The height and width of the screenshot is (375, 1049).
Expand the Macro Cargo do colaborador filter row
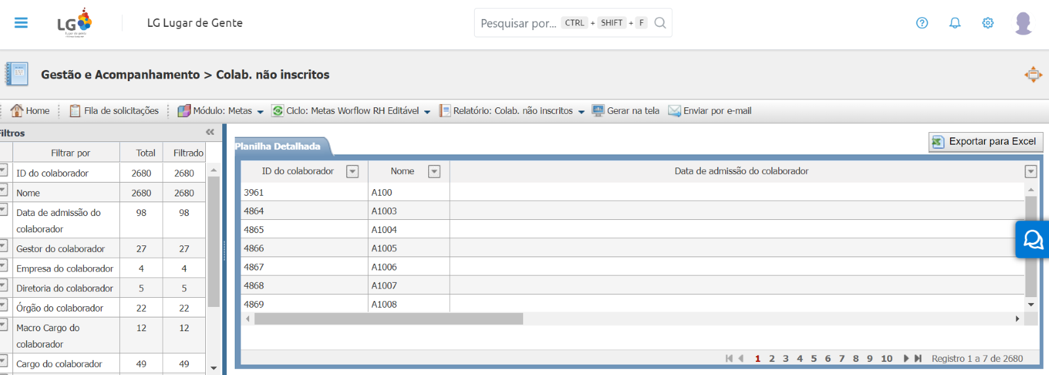click(3, 325)
